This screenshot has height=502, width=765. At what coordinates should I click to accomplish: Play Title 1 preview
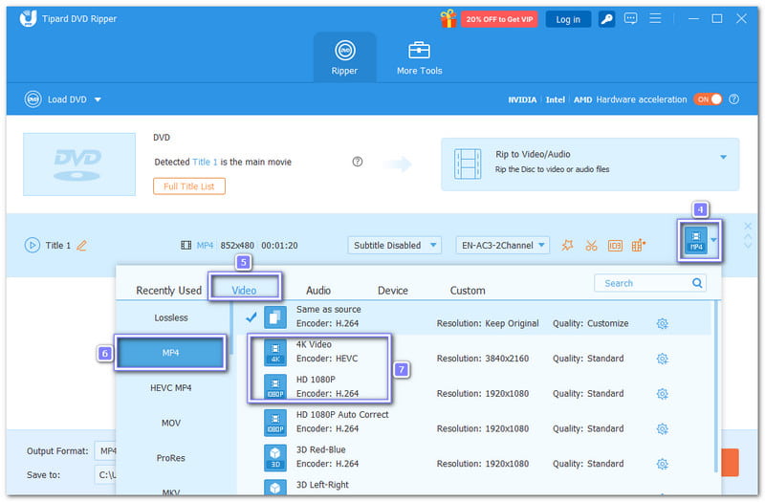click(x=33, y=246)
